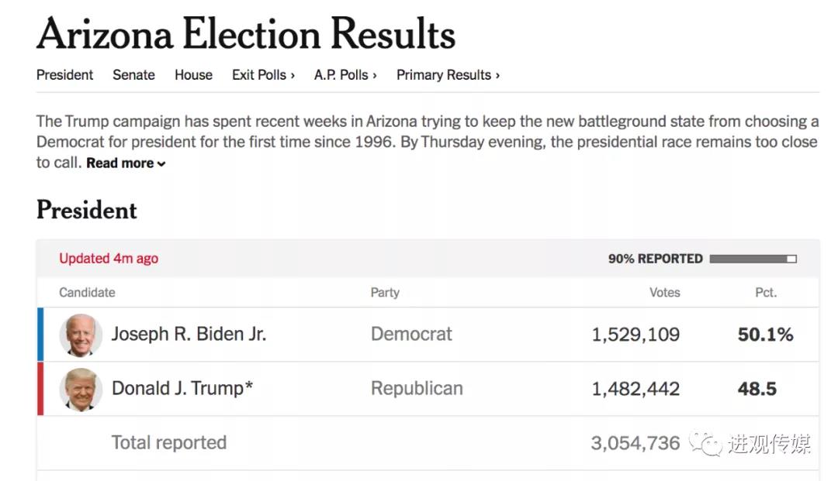Click the red Republican color bar
The width and height of the screenshot is (838, 481).
[40, 389]
